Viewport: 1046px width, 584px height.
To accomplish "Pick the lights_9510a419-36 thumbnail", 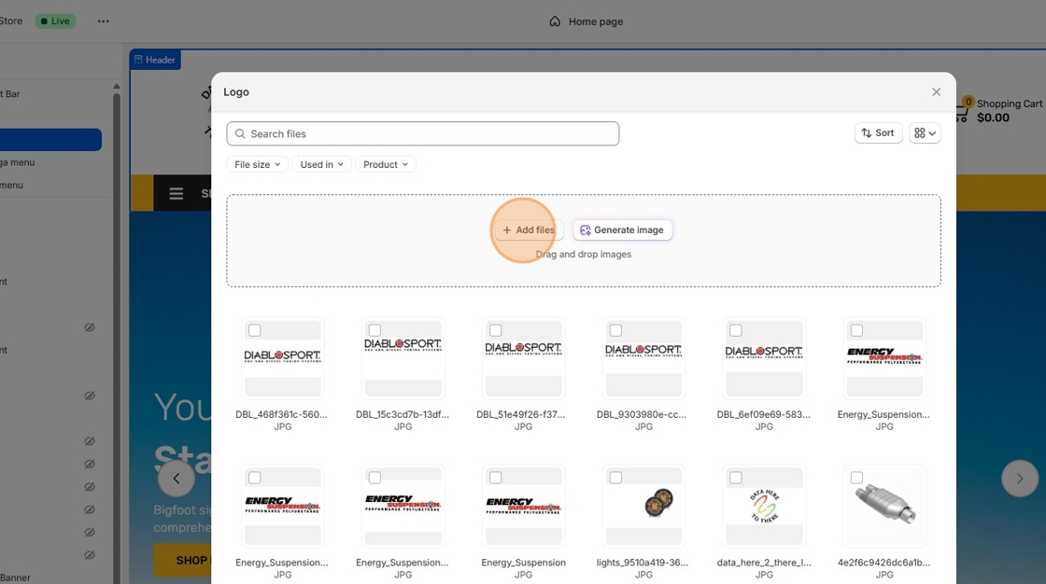I will point(643,506).
